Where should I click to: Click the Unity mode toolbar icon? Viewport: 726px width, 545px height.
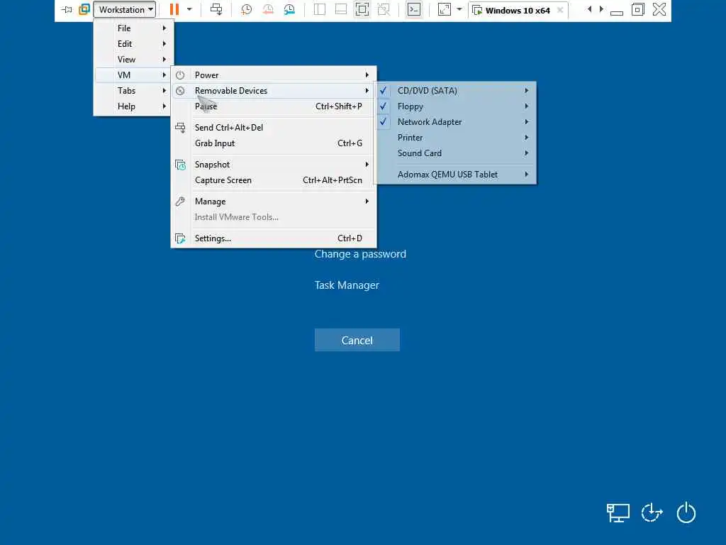[384, 9]
